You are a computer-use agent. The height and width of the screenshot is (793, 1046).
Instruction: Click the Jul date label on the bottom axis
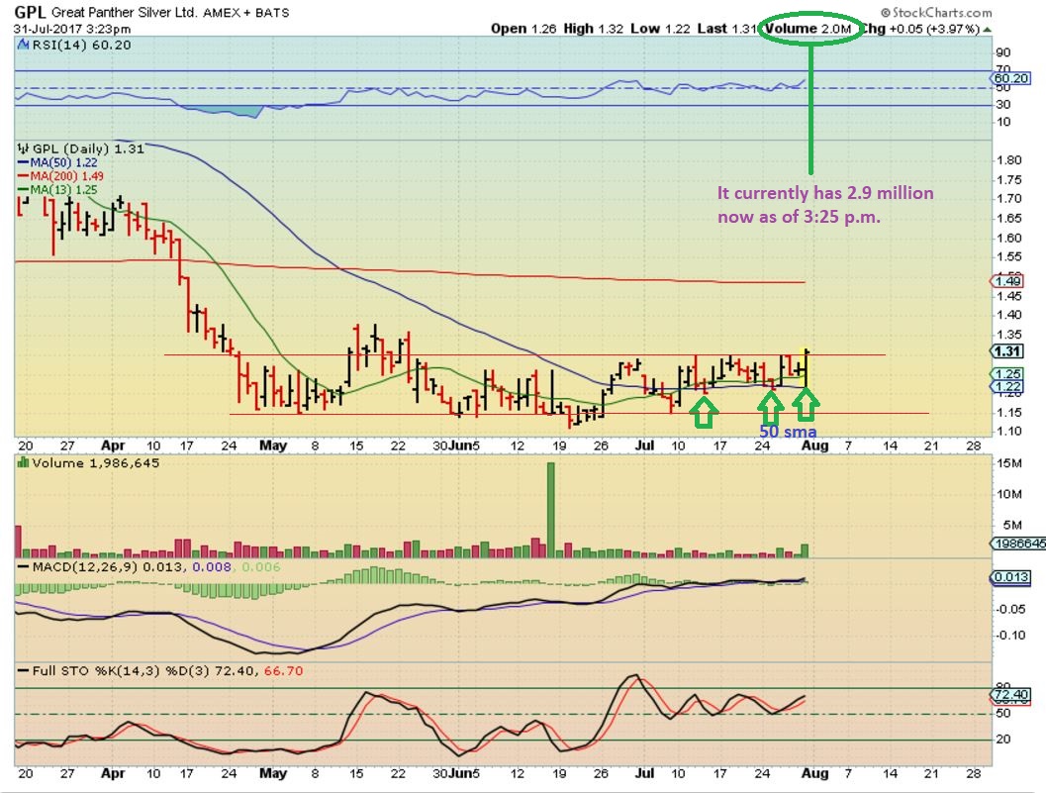(644, 773)
